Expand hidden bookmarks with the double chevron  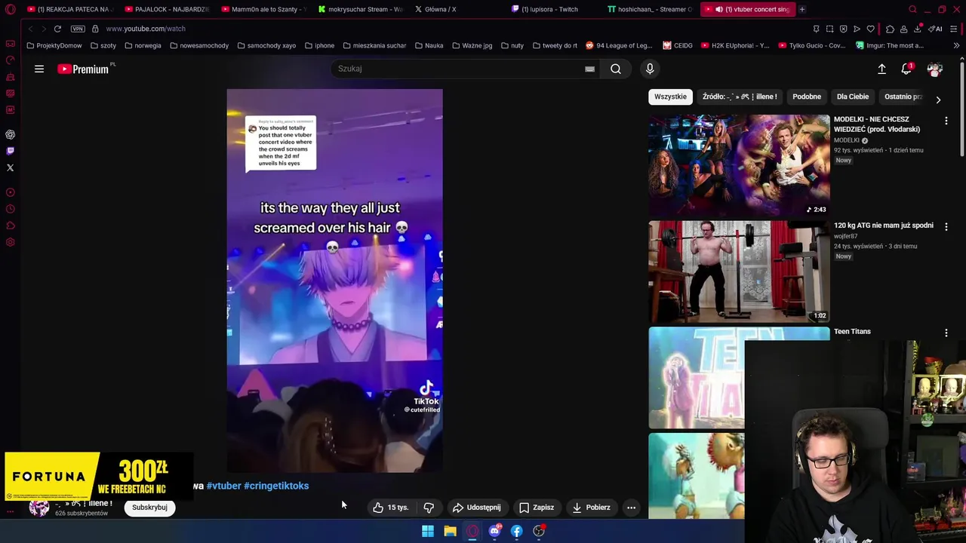[956, 45]
